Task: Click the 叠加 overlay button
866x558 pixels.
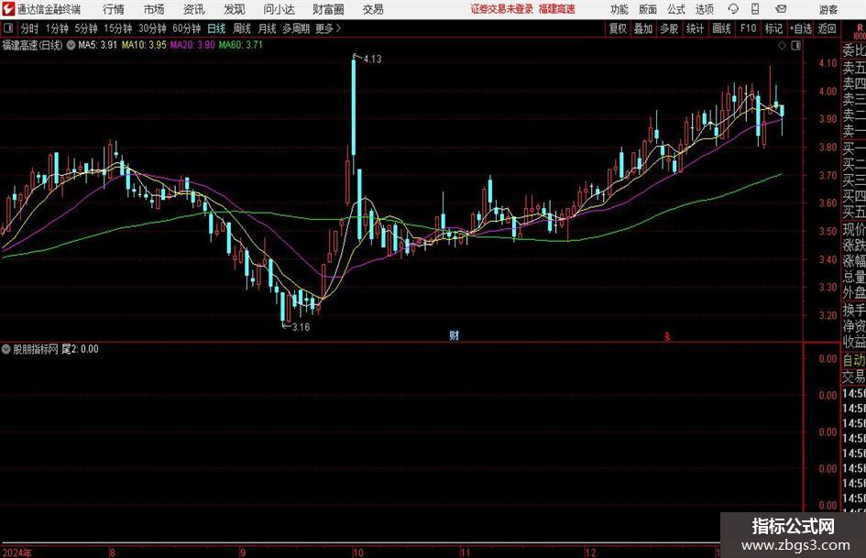Action: click(643, 28)
